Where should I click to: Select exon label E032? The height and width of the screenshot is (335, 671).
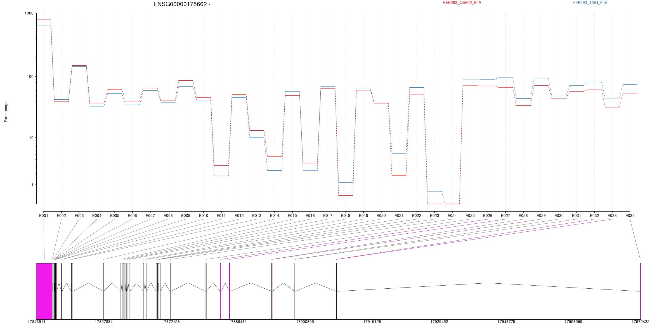pyautogui.click(x=594, y=216)
